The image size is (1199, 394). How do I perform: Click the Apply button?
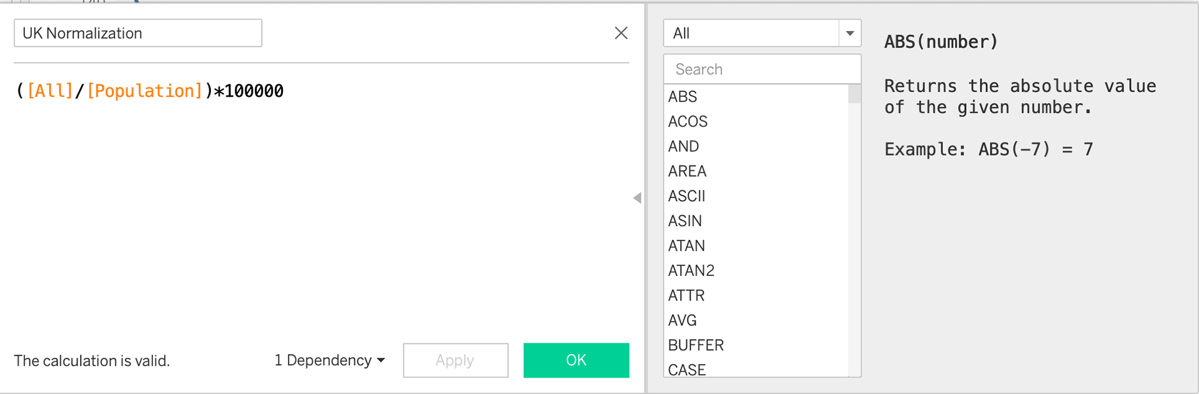455,360
